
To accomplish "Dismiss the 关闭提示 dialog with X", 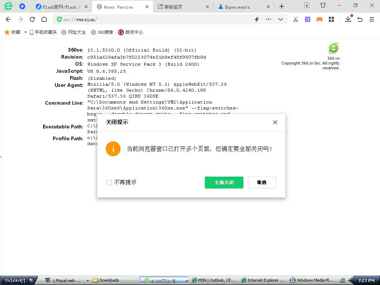I will [x=275, y=122].
